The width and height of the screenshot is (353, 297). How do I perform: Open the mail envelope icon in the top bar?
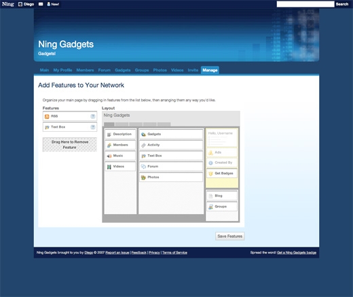(x=41, y=4)
